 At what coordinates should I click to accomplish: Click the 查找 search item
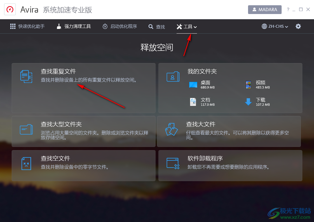pos(157,26)
